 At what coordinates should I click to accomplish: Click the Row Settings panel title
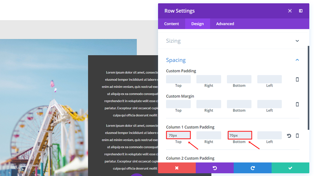tap(179, 11)
